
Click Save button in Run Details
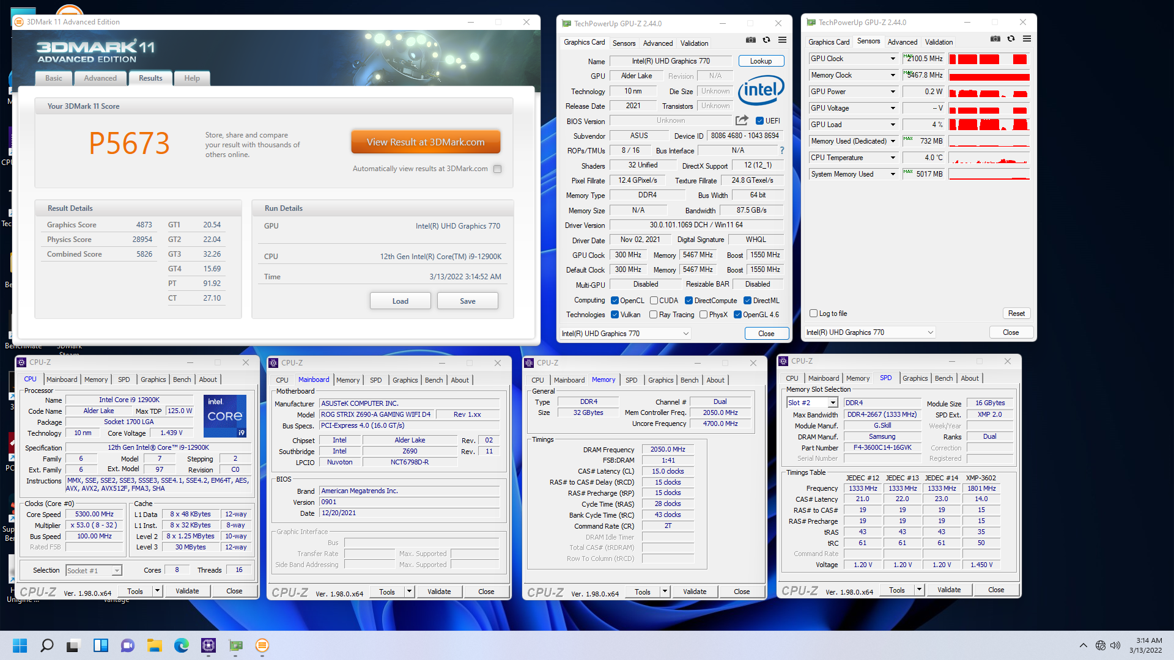tap(468, 301)
